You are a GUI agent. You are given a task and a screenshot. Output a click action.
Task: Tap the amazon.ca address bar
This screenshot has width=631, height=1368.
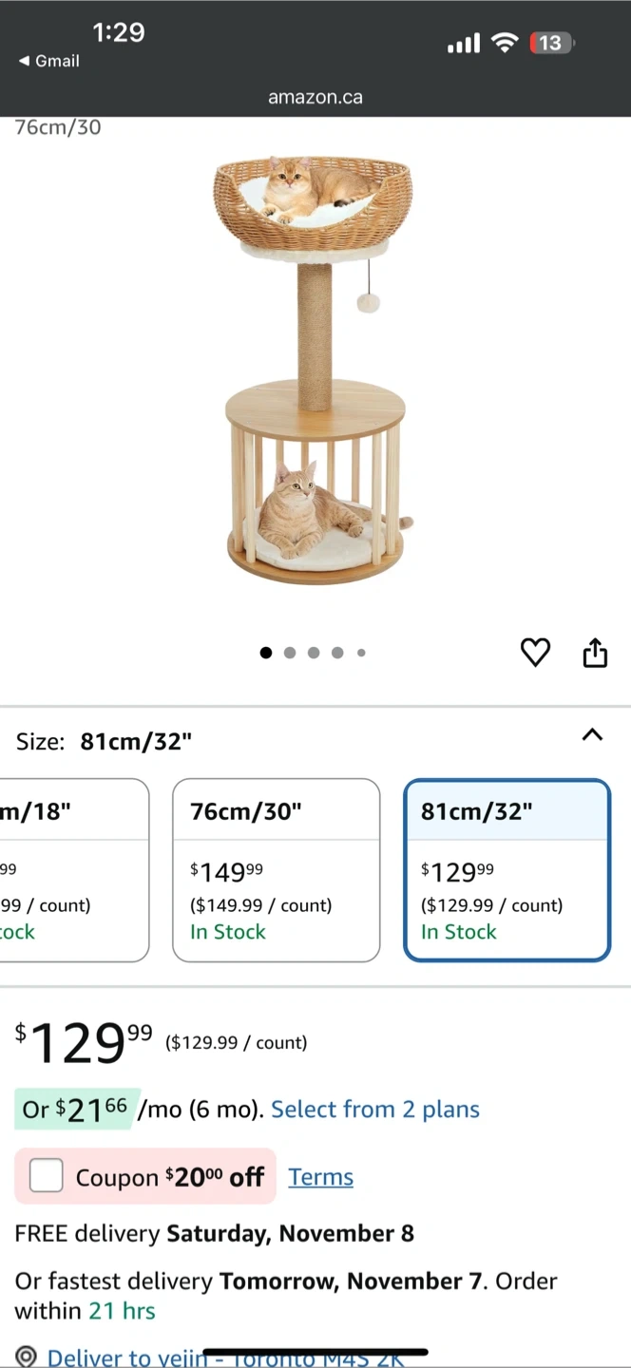coord(315,97)
